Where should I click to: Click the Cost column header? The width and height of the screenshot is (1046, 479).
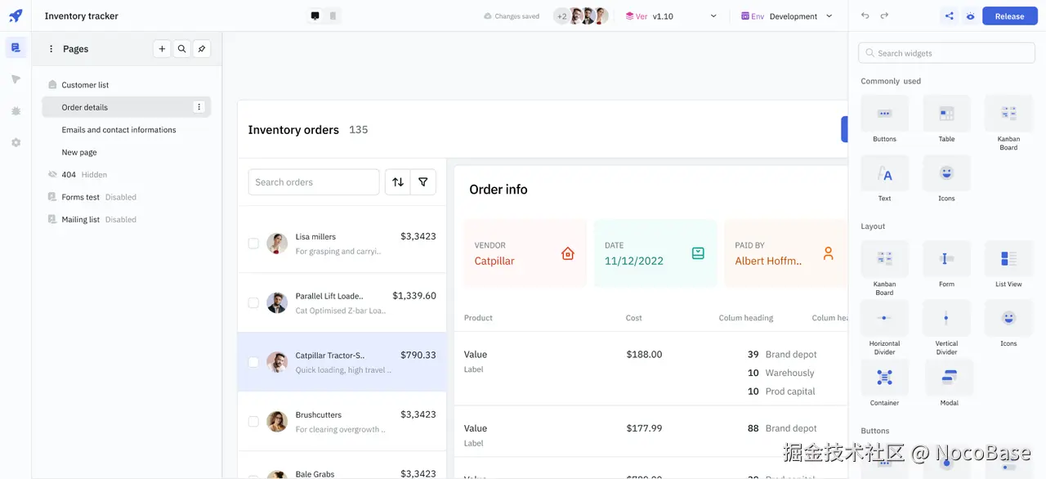point(634,318)
